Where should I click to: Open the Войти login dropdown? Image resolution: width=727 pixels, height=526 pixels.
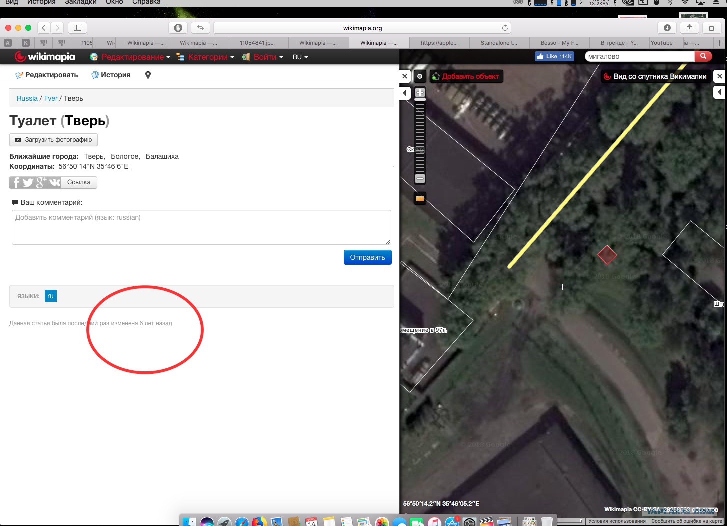[262, 57]
